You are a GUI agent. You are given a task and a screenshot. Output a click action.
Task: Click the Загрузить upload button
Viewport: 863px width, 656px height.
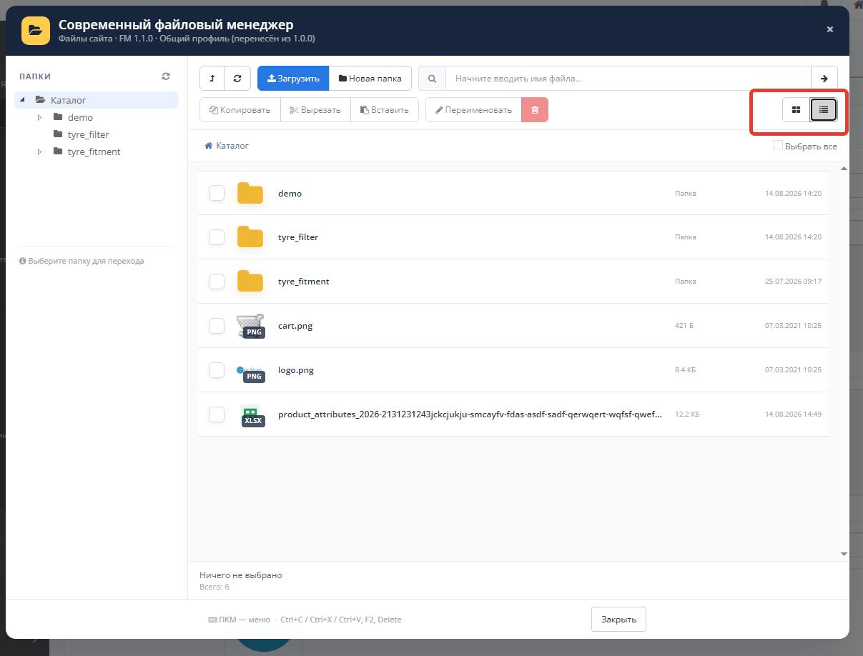[293, 79]
